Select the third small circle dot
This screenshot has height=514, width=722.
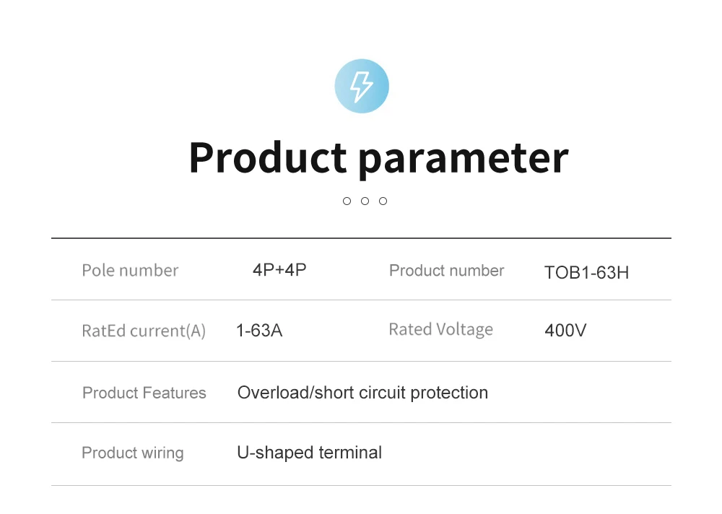pos(383,201)
